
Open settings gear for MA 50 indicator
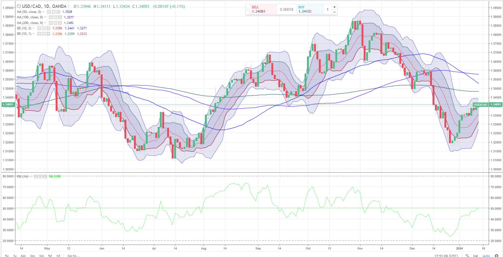pos(54,12)
